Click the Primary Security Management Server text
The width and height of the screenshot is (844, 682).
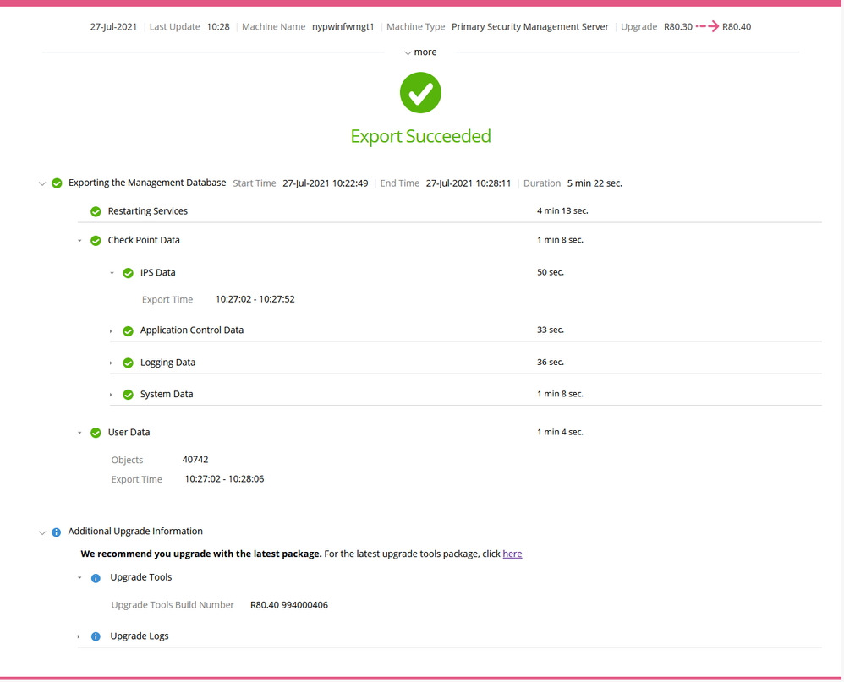tap(530, 26)
